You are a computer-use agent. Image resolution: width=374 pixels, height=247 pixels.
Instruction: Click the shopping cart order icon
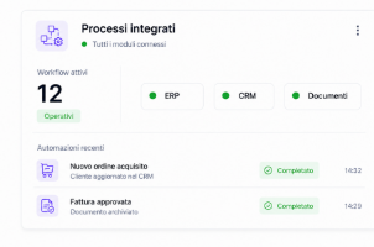(48, 170)
